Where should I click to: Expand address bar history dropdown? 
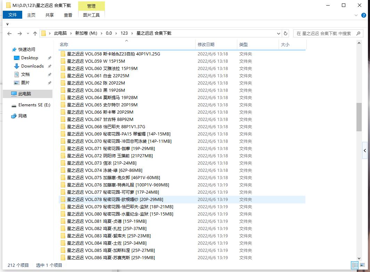(x=278, y=33)
